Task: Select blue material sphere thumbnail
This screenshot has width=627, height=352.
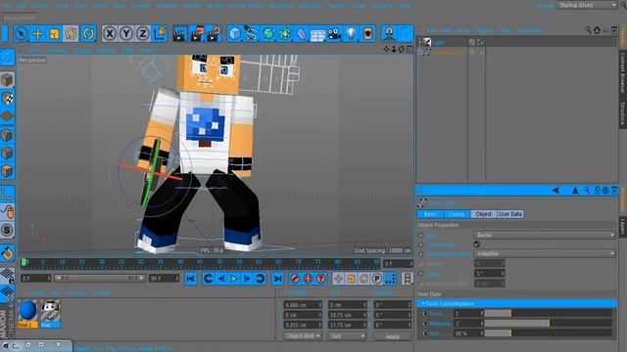Action: pos(27,311)
